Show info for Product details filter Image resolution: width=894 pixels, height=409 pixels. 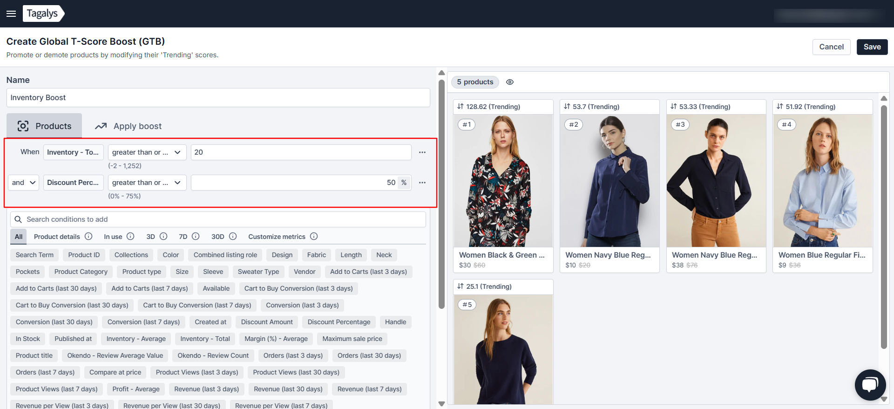(x=88, y=237)
